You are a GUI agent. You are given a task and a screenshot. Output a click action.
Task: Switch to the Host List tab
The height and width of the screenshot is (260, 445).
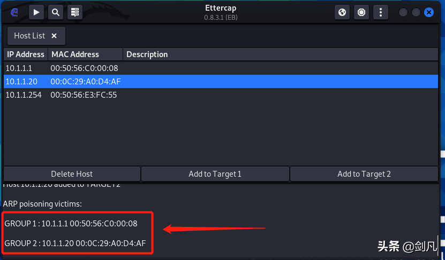pos(29,36)
